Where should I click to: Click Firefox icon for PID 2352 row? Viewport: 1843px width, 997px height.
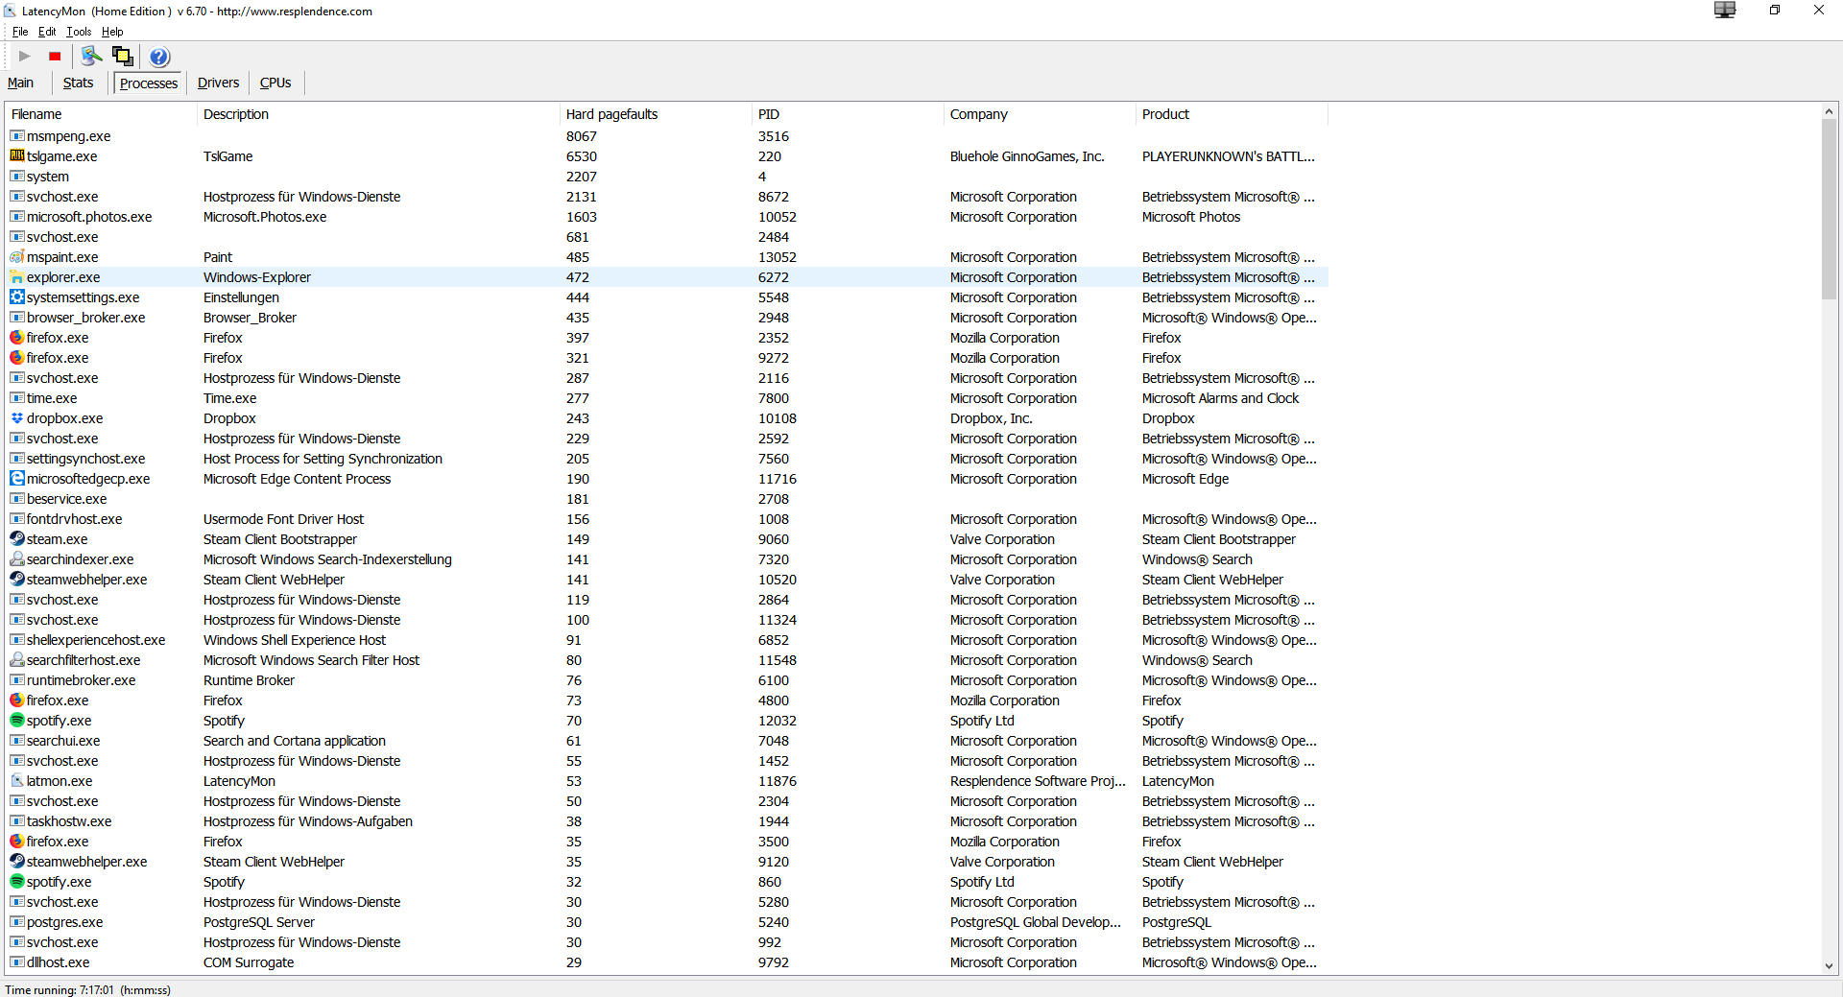pyautogui.click(x=17, y=337)
